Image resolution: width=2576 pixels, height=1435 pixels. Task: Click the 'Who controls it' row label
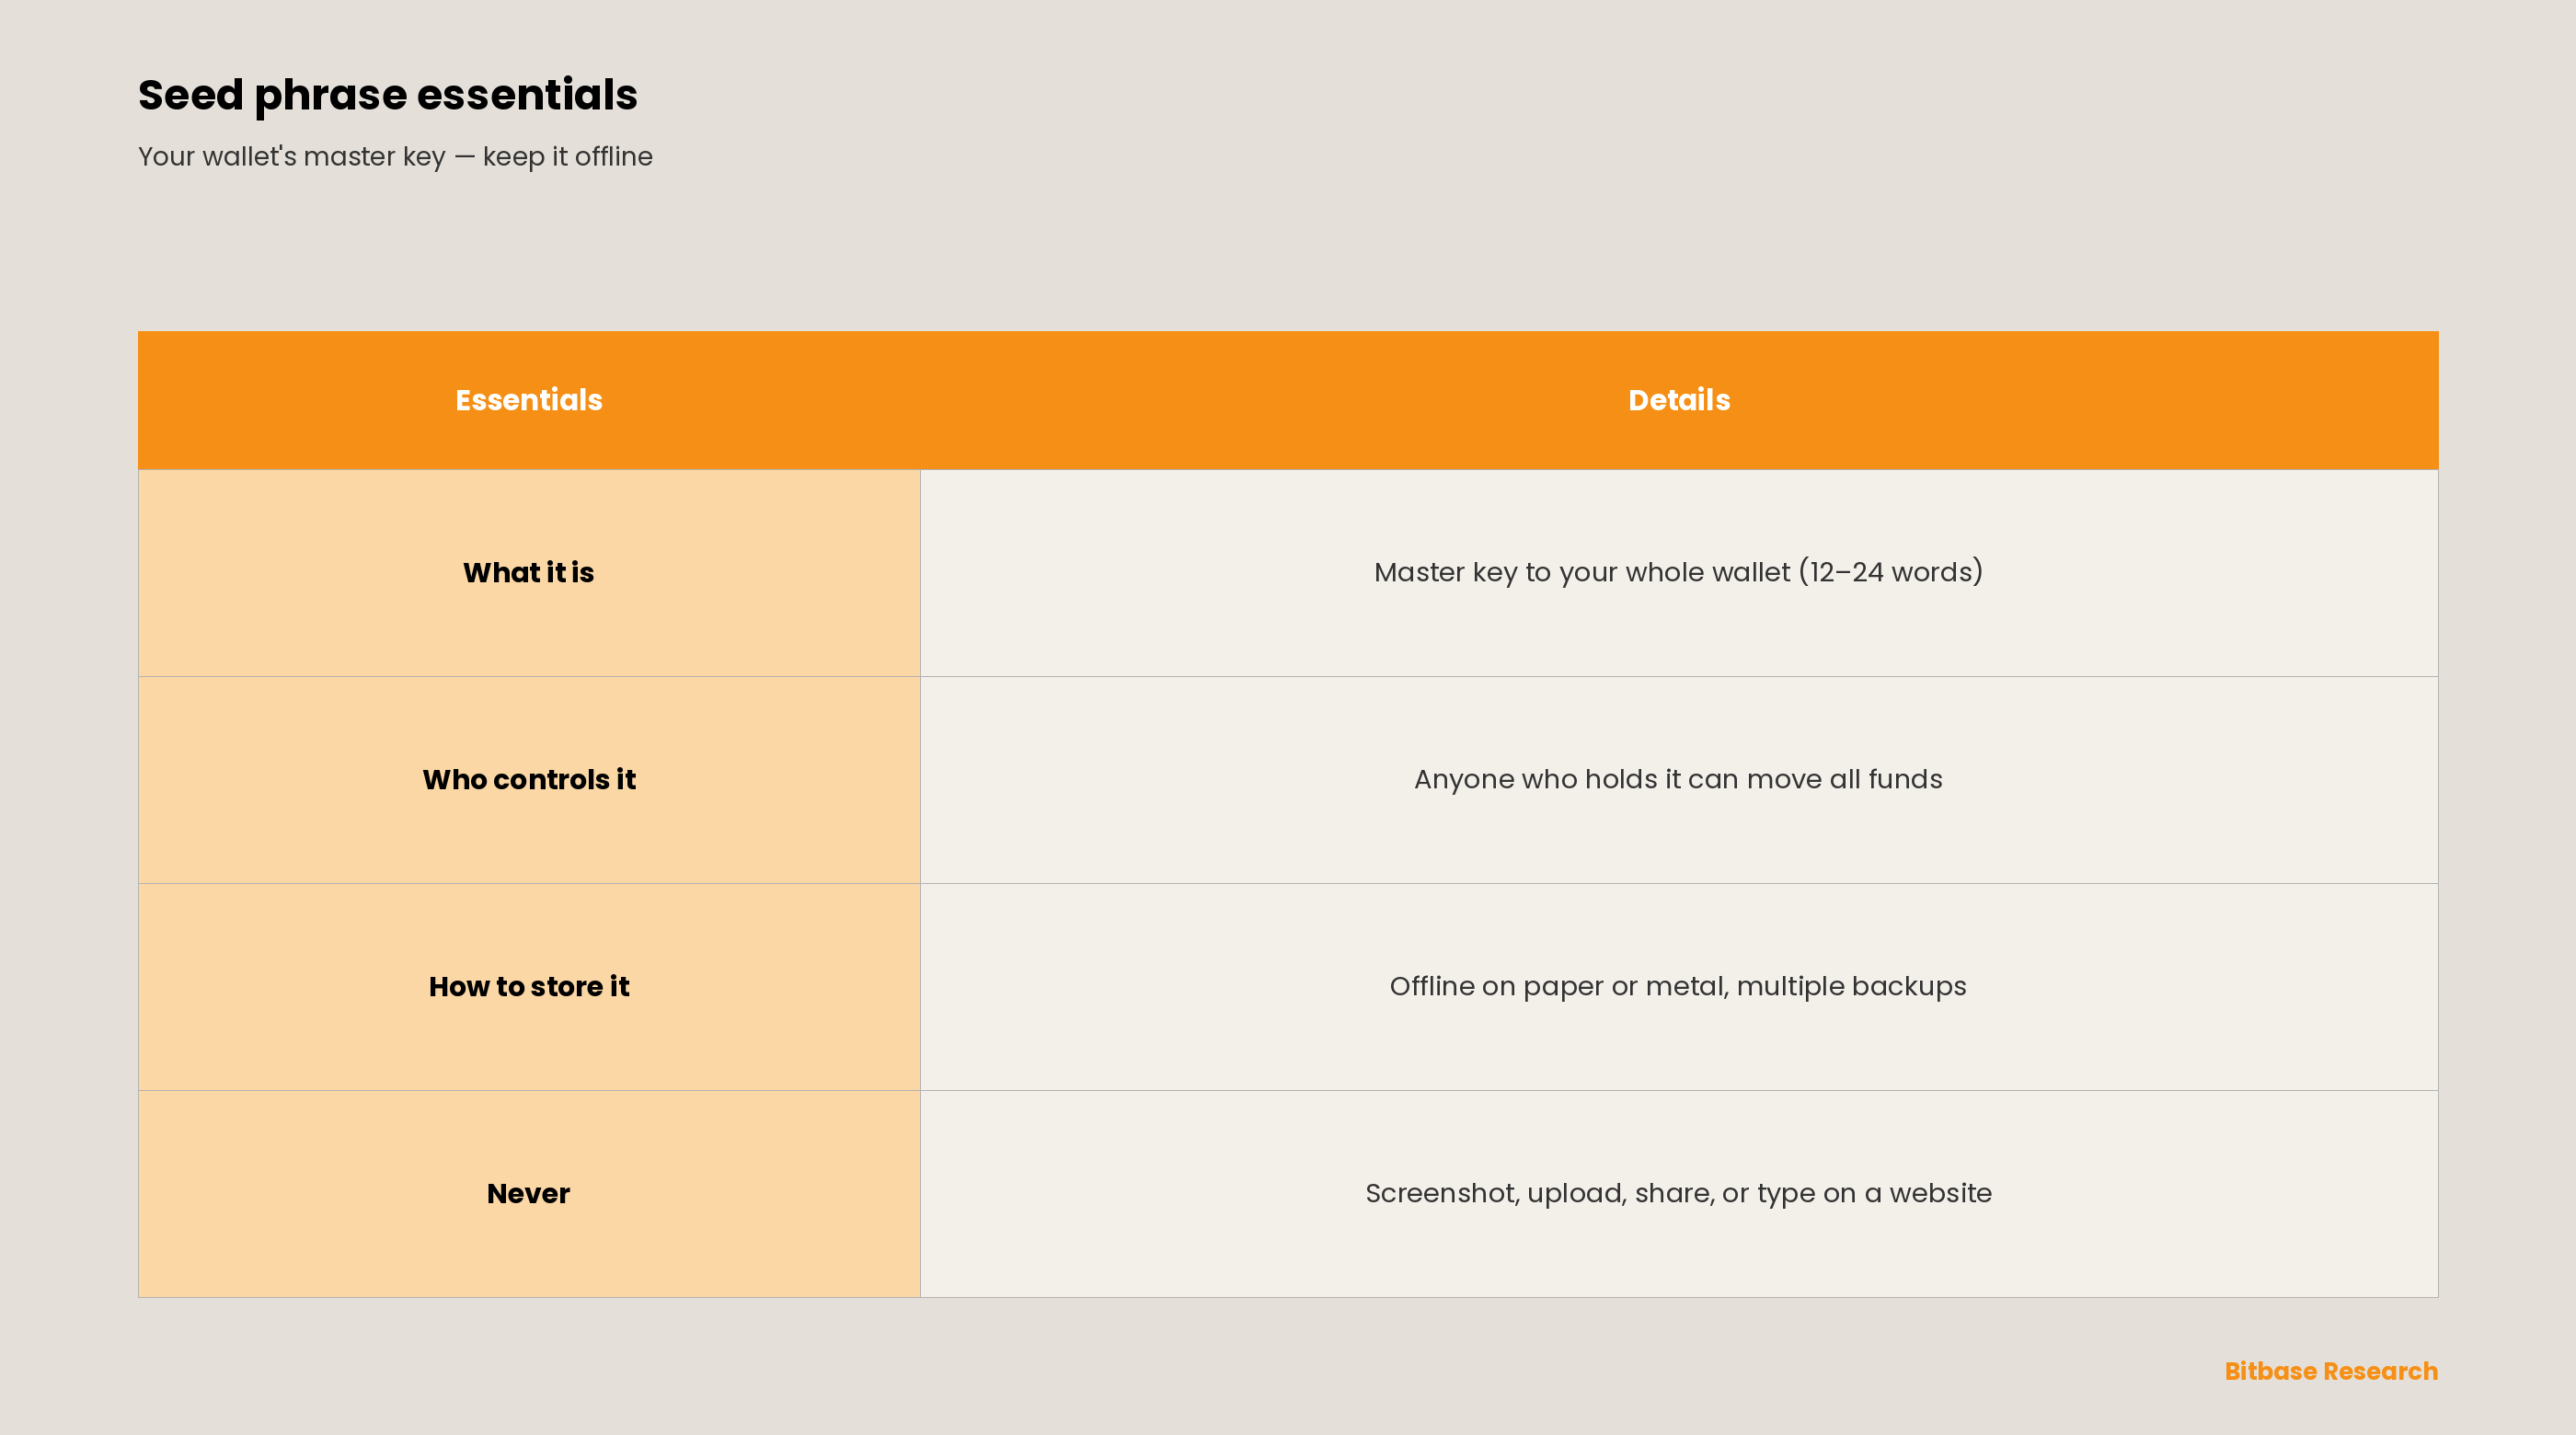(529, 780)
